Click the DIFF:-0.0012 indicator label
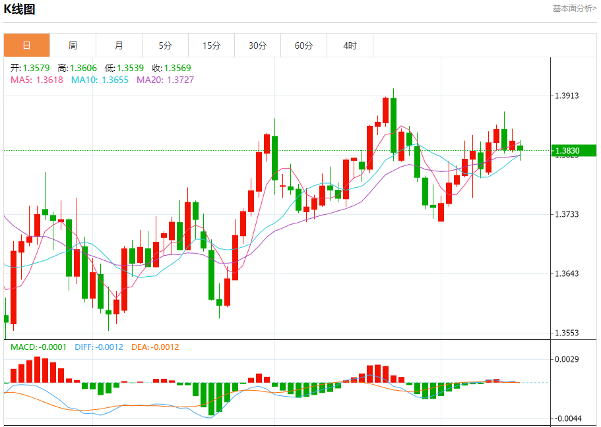The width and height of the screenshot is (601, 427). pos(99,347)
